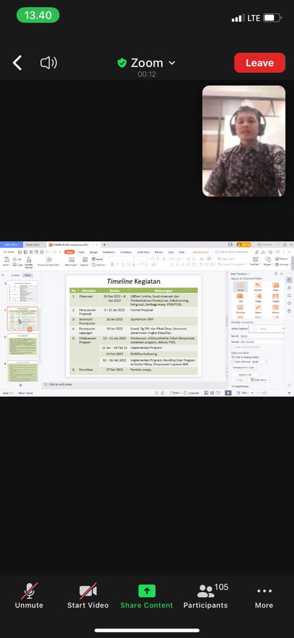Click the zoom-in plus in the status bar
The width and height of the screenshot is (294, 638).
[289, 393]
